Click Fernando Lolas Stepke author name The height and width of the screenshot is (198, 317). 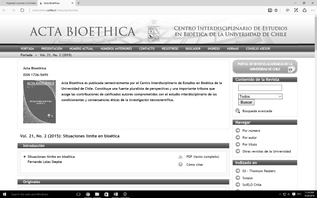click(45, 162)
